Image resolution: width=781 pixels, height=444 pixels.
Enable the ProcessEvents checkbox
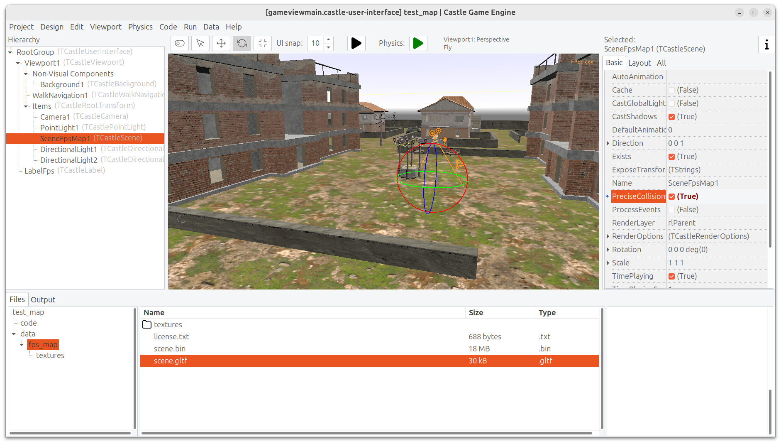[x=671, y=210]
